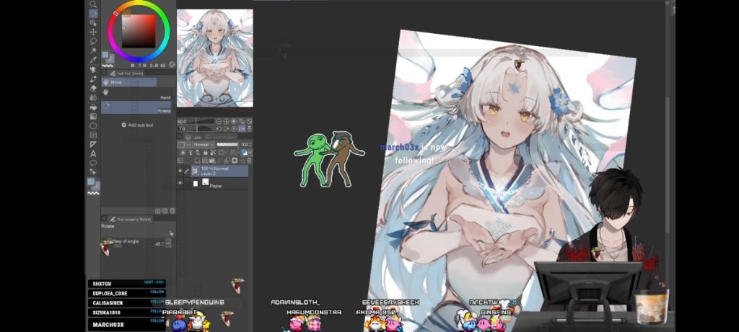Select the Move layer cross-arrows tool
This screenshot has width=739, height=332.
point(93,32)
